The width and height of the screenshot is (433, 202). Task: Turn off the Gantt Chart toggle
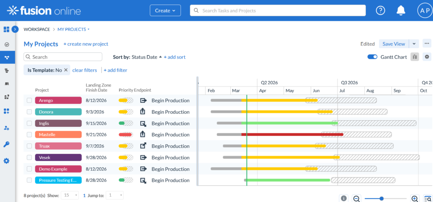pos(372,57)
